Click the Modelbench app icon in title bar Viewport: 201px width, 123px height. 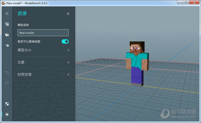coord(3,3)
